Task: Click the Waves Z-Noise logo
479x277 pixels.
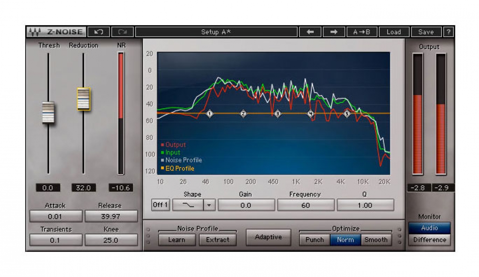Action: click(x=55, y=32)
